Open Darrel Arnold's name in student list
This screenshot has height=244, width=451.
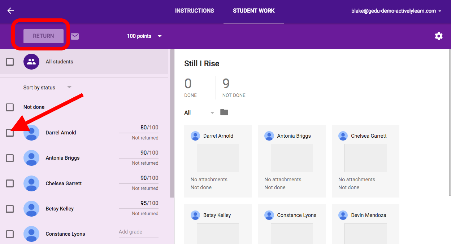pyautogui.click(x=61, y=133)
